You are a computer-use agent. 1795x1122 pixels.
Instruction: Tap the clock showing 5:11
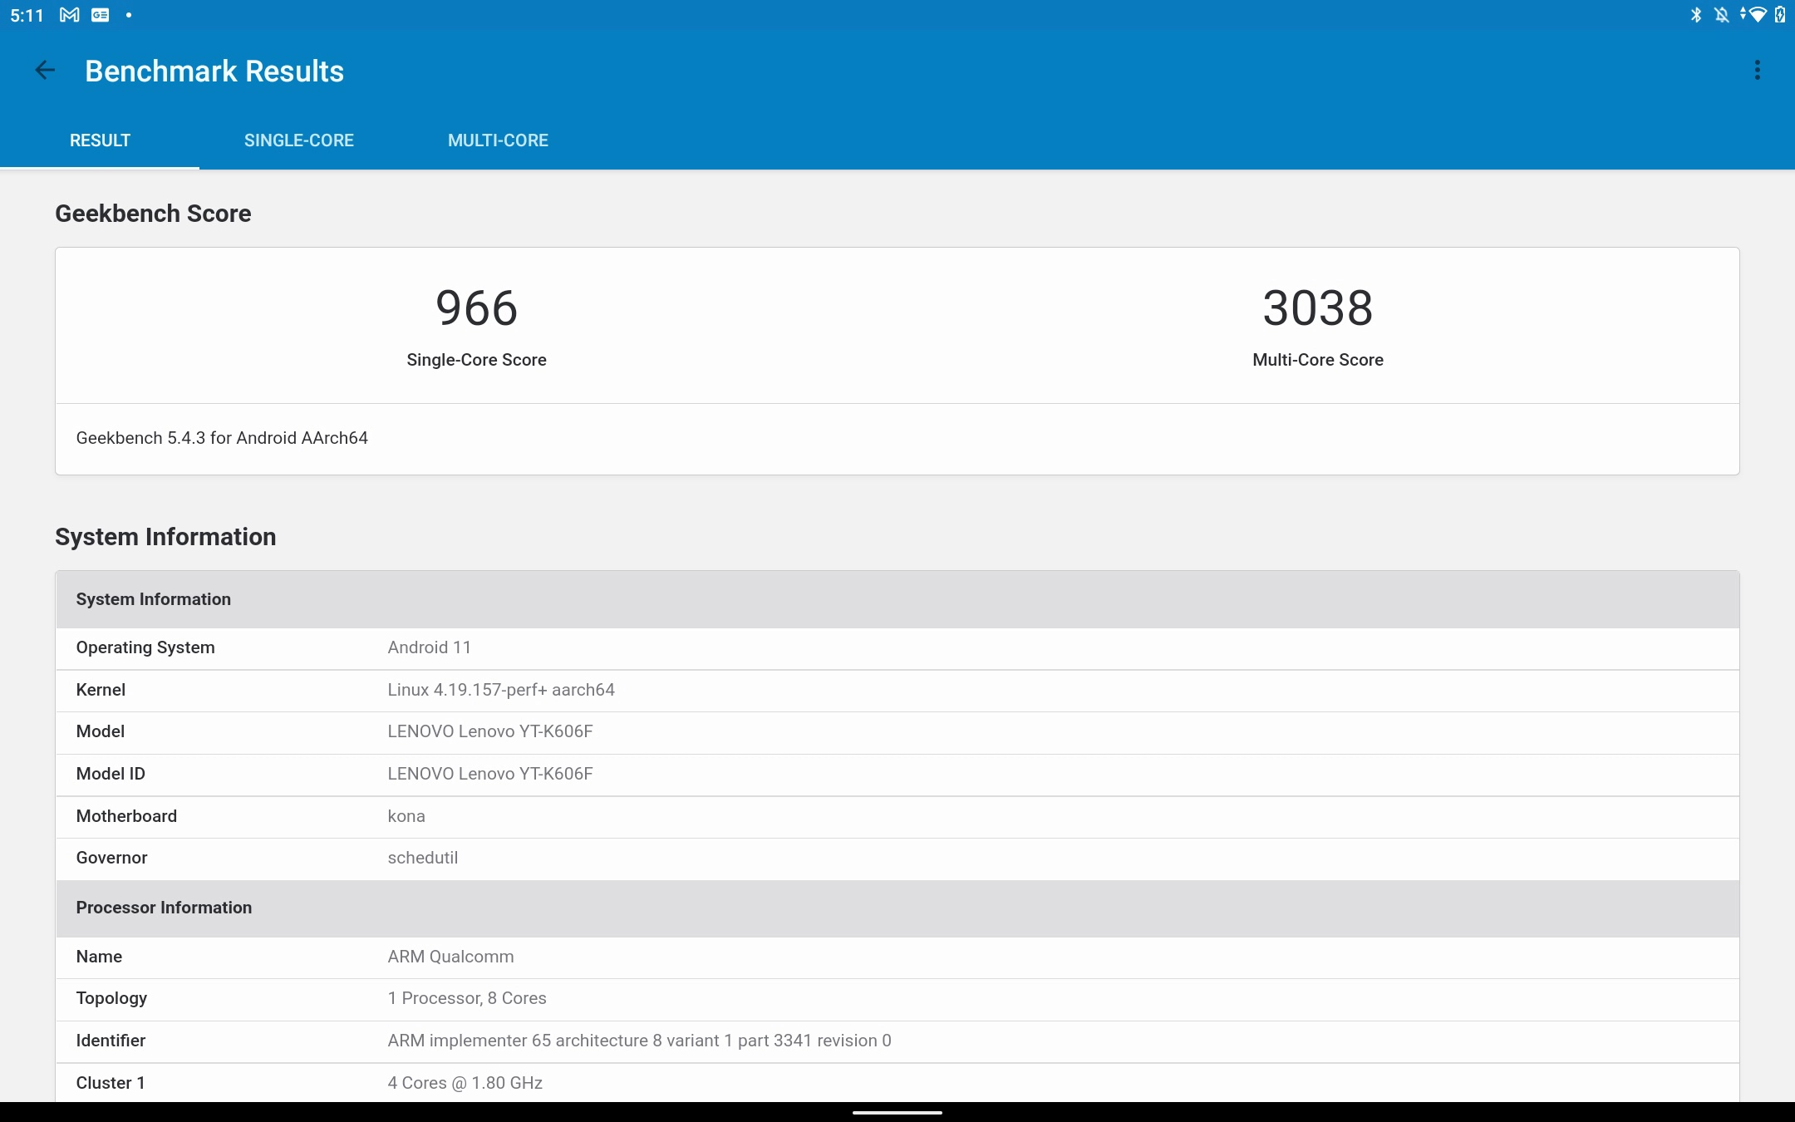click(27, 15)
